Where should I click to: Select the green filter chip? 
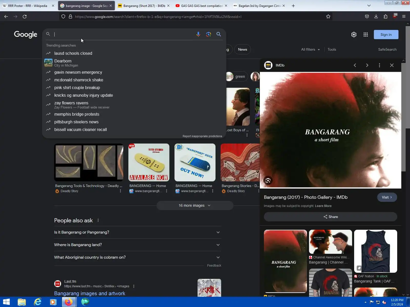(x=237, y=76)
